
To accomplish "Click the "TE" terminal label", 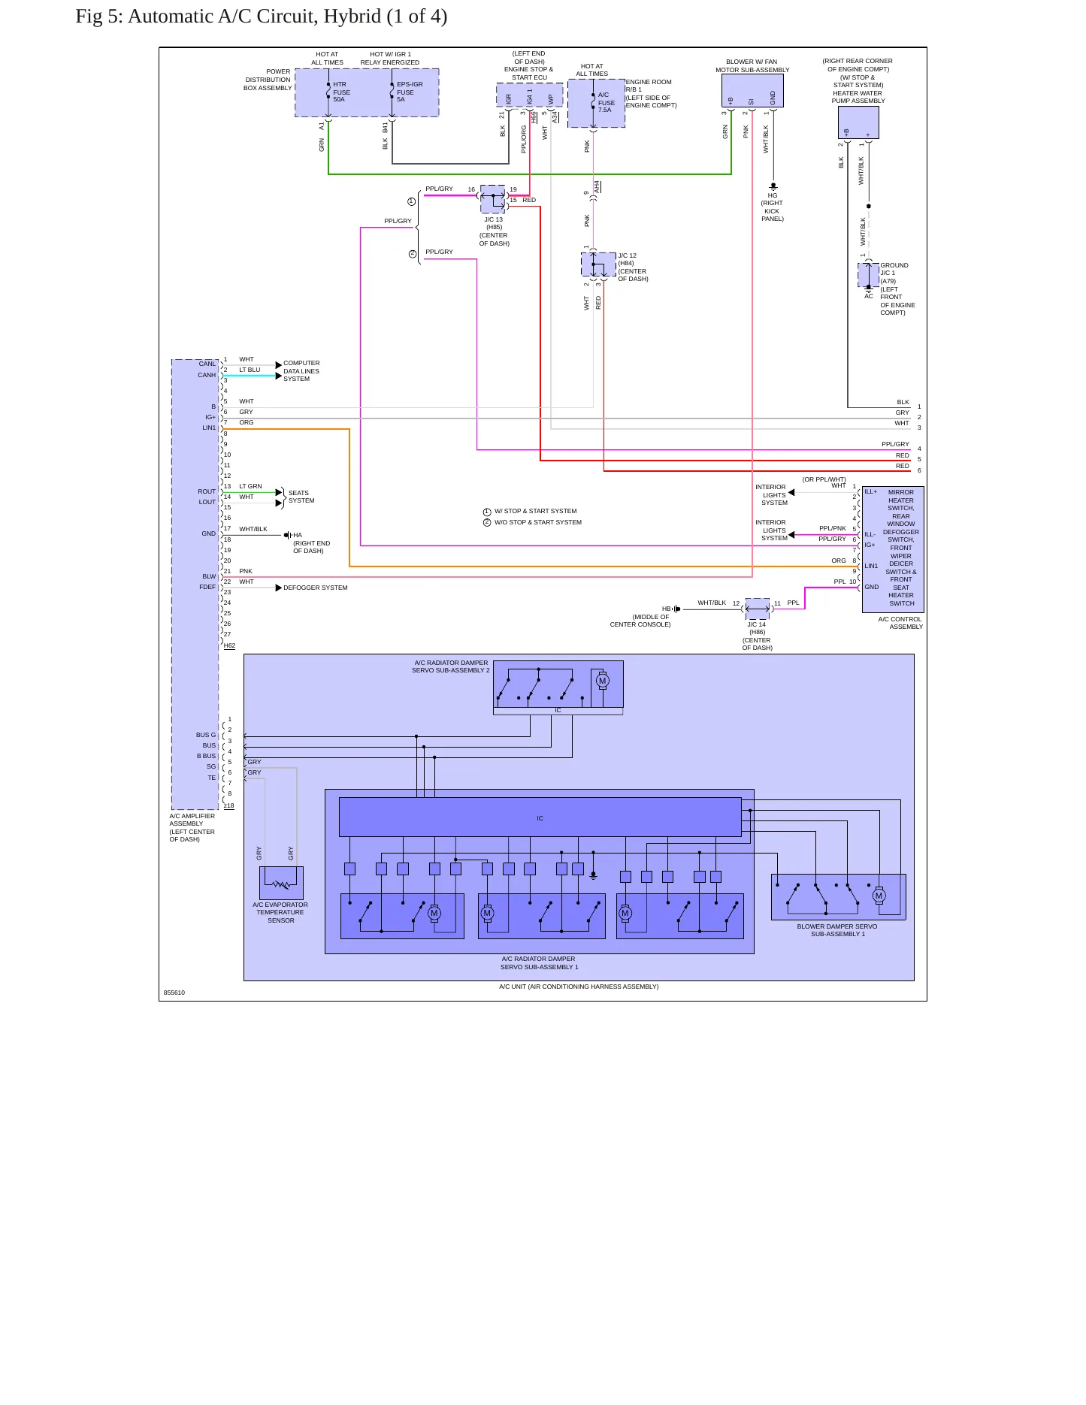I will click(x=212, y=778).
